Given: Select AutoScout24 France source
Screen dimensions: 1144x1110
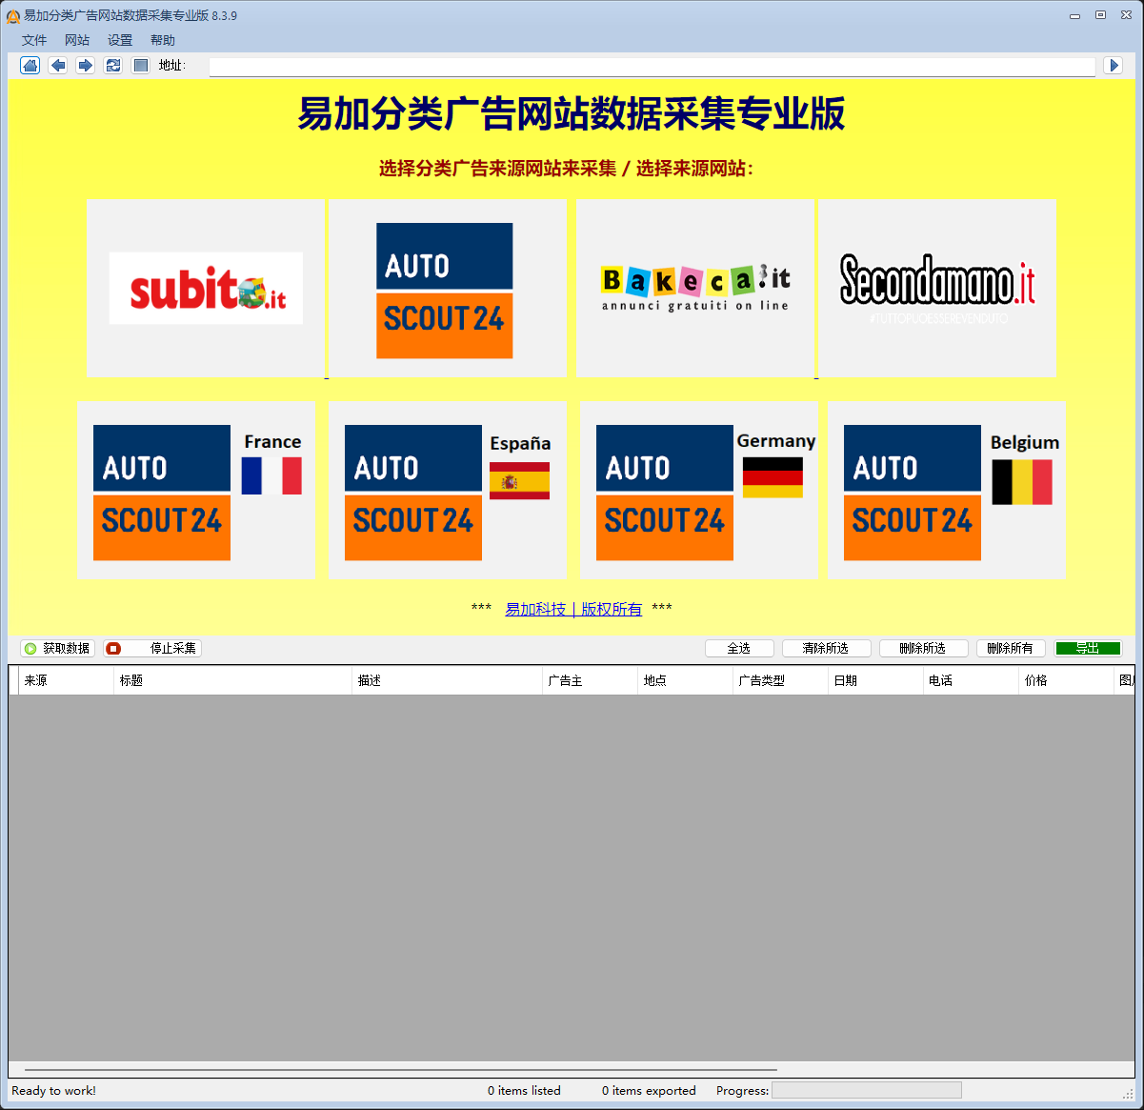Looking at the screenshot, I should click(x=196, y=490).
